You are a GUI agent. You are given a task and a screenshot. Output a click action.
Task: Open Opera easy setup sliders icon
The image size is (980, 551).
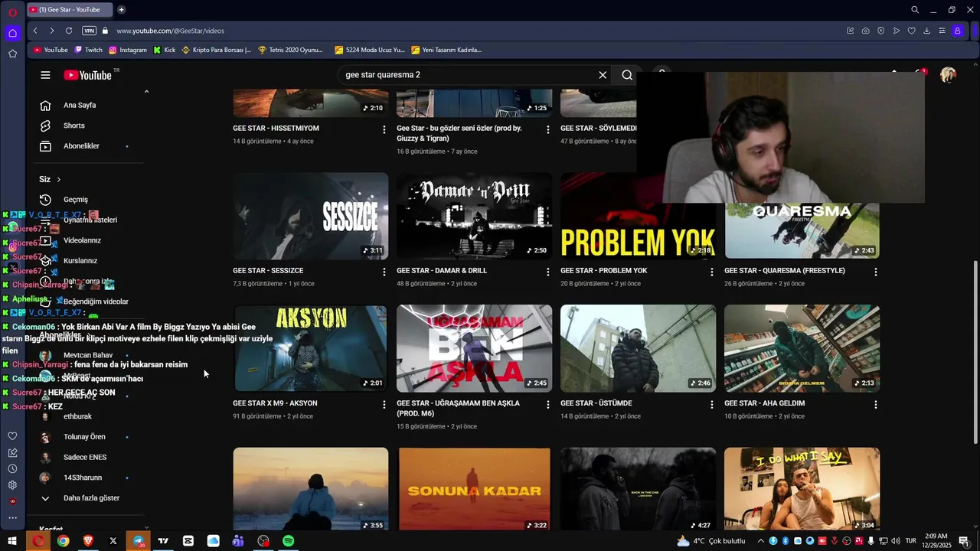942,31
